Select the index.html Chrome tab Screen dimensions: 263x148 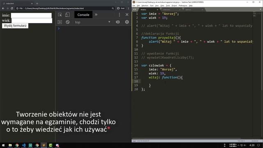click(x=18, y=3)
